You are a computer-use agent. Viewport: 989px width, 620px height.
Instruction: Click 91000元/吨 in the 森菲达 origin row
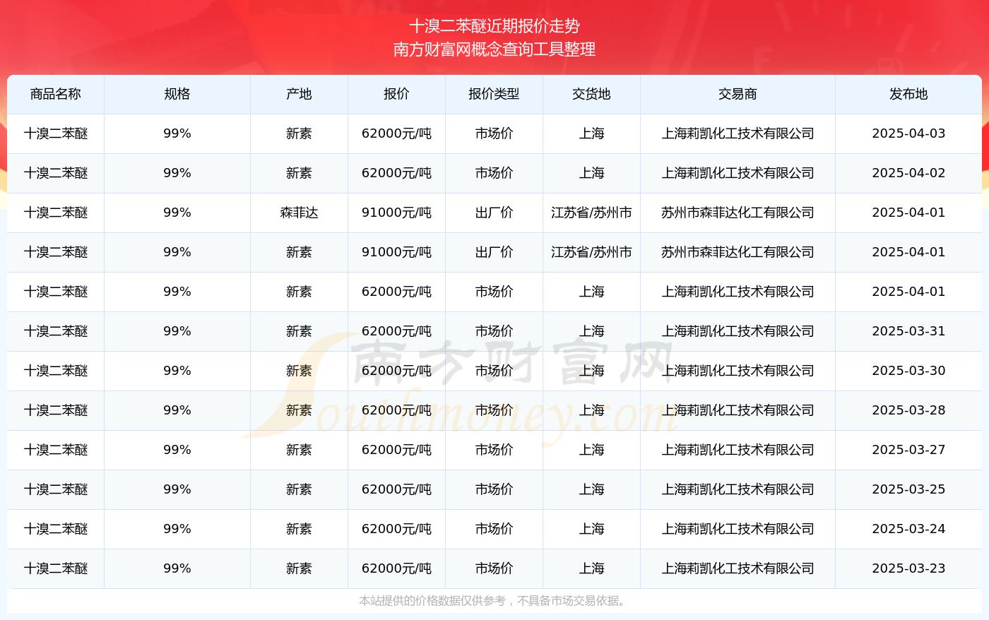tap(396, 213)
